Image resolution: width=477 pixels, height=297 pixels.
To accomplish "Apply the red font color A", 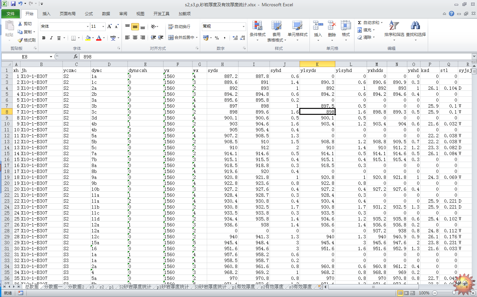I will tap(98, 38).
